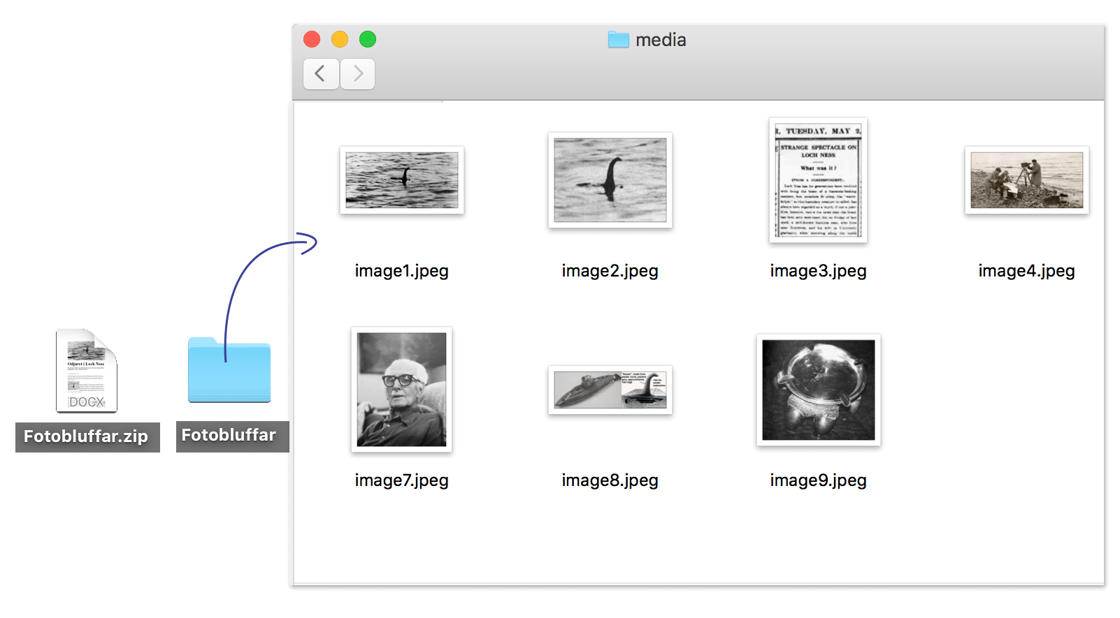
Task: Click the Fotobluffar.zip label text
Action: coord(87,437)
